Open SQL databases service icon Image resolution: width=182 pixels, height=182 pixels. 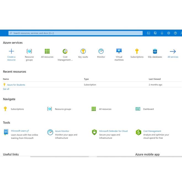pos(155,51)
